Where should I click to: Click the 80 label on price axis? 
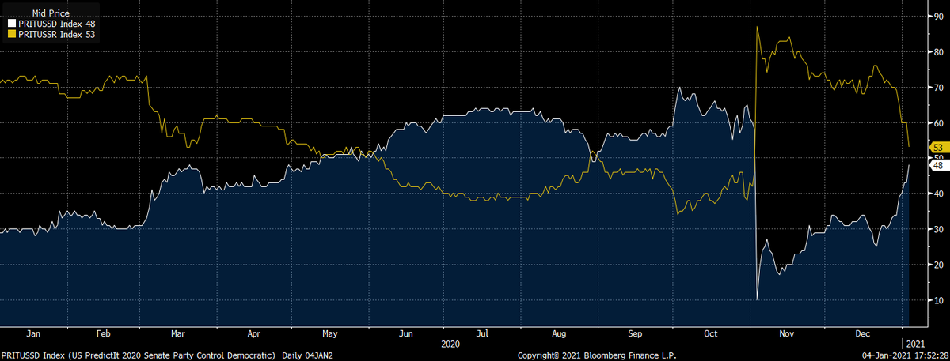(x=938, y=51)
